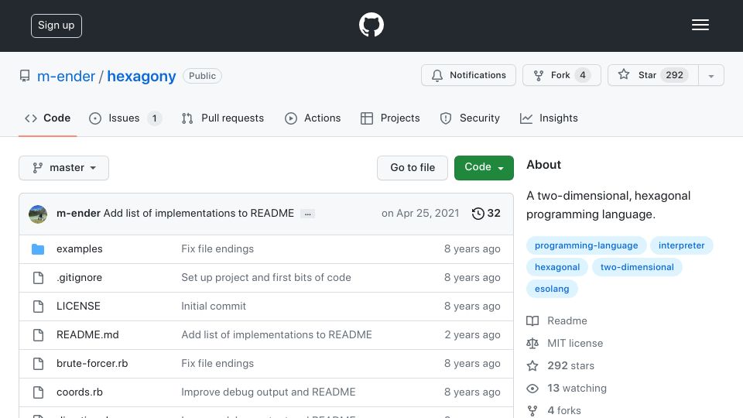Open the hamburger navigation menu

pyautogui.click(x=700, y=25)
